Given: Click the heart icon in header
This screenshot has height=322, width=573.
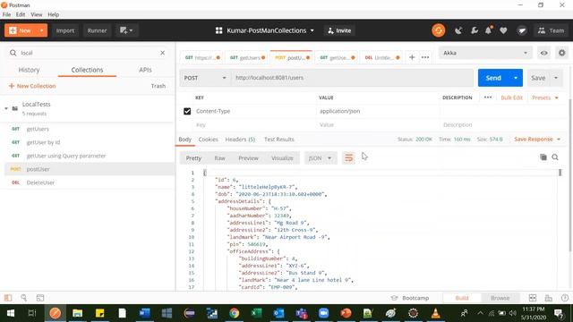Looking at the screenshot, I should point(503,30).
